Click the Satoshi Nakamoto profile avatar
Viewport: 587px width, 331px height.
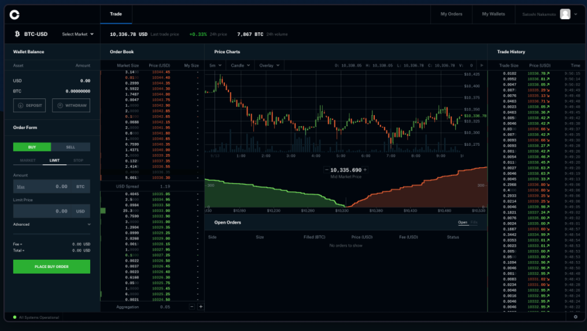565,14
